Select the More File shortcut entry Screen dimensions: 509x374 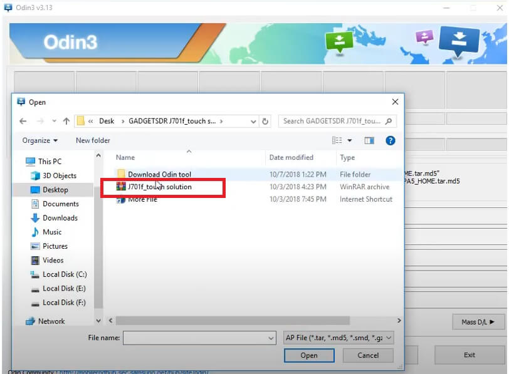click(142, 199)
